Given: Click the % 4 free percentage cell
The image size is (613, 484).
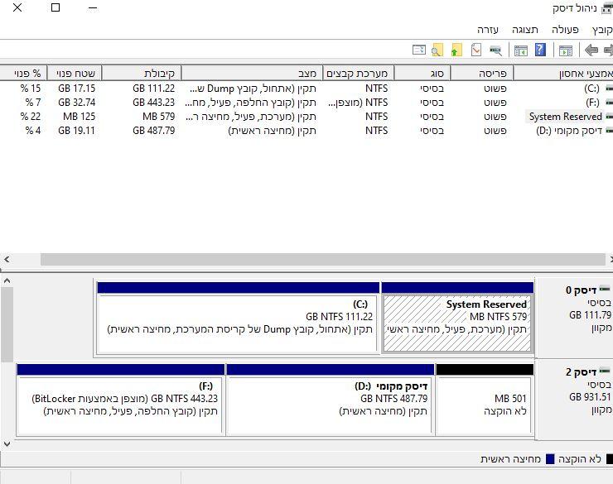Looking at the screenshot, I should (x=33, y=131).
